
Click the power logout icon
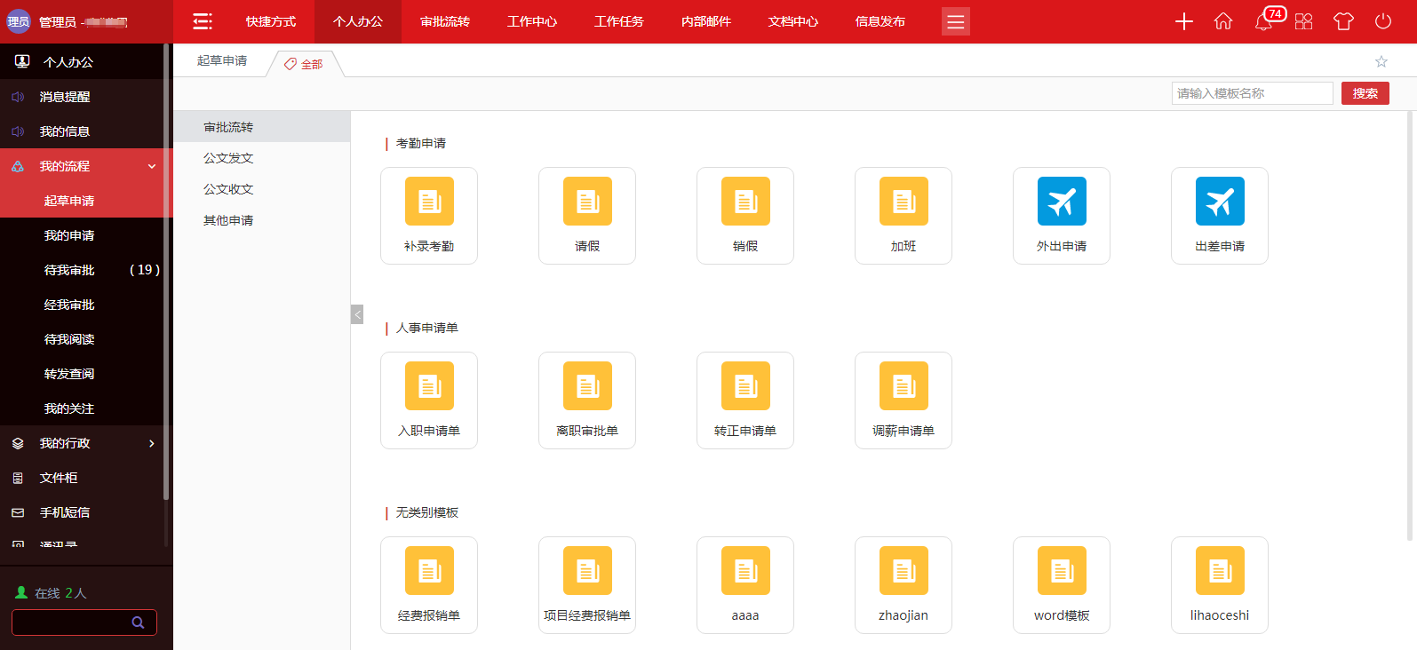pos(1383,21)
